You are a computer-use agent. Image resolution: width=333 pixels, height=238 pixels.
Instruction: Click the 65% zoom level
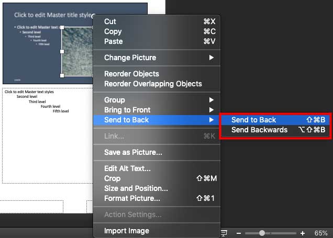[x=321, y=233]
